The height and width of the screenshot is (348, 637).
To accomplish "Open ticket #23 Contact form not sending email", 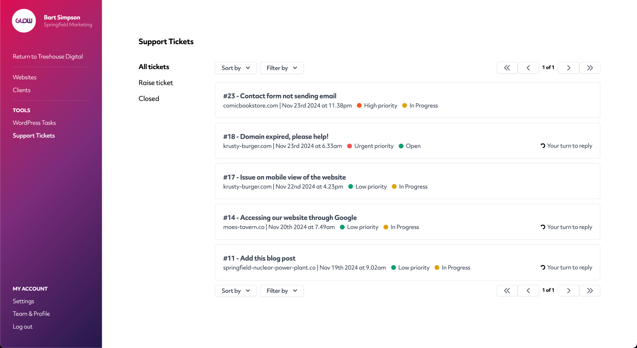I will click(x=407, y=100).
